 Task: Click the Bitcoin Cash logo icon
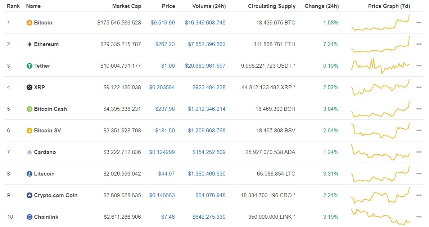click(x=29, y=109)
